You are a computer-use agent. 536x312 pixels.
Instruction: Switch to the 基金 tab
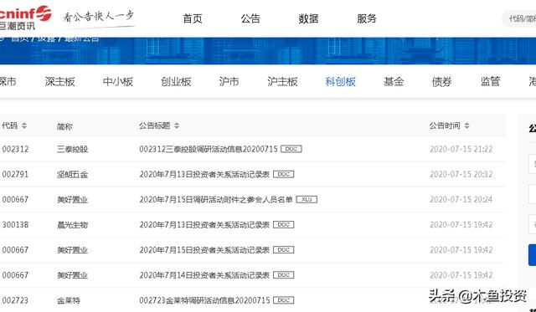coord(394,82)
